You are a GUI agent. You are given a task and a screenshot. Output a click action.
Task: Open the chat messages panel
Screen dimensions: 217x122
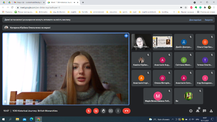pyautogui.click(x=204, y=111)
